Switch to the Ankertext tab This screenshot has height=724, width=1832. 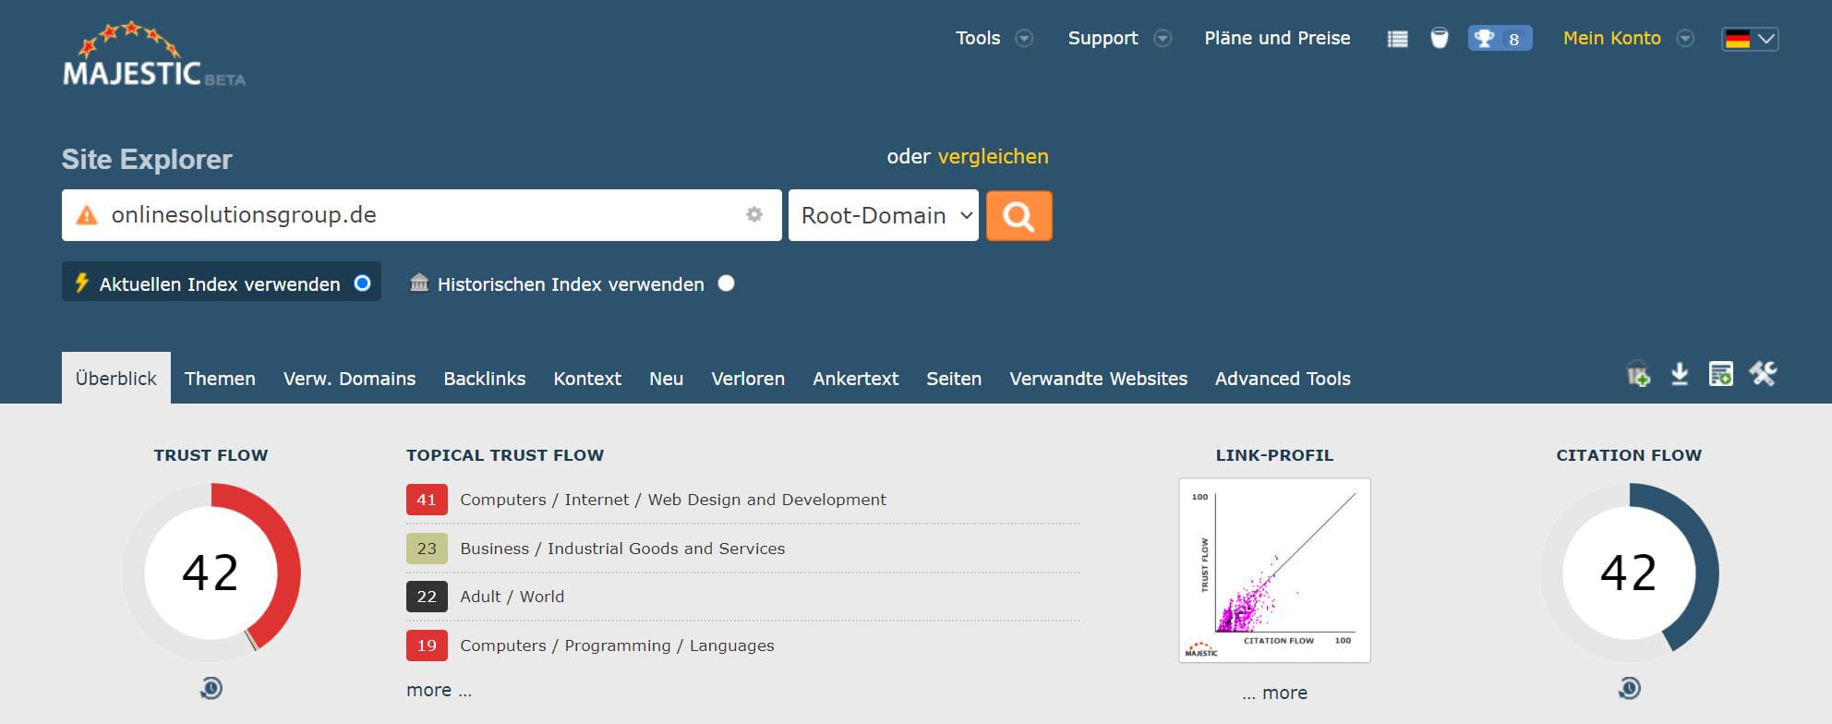[855, 379]
